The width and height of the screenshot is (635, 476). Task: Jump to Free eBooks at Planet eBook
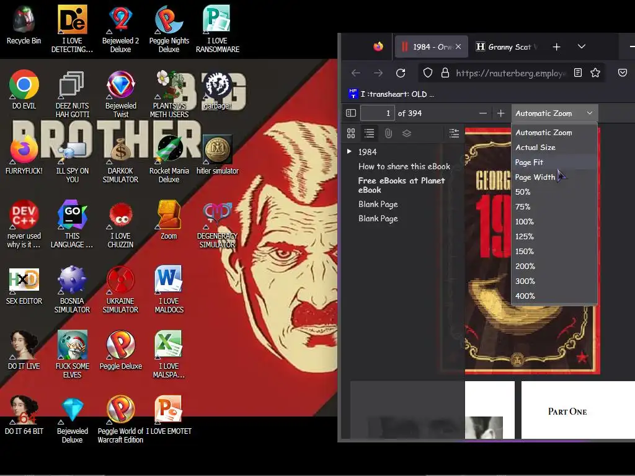[402, 185]
